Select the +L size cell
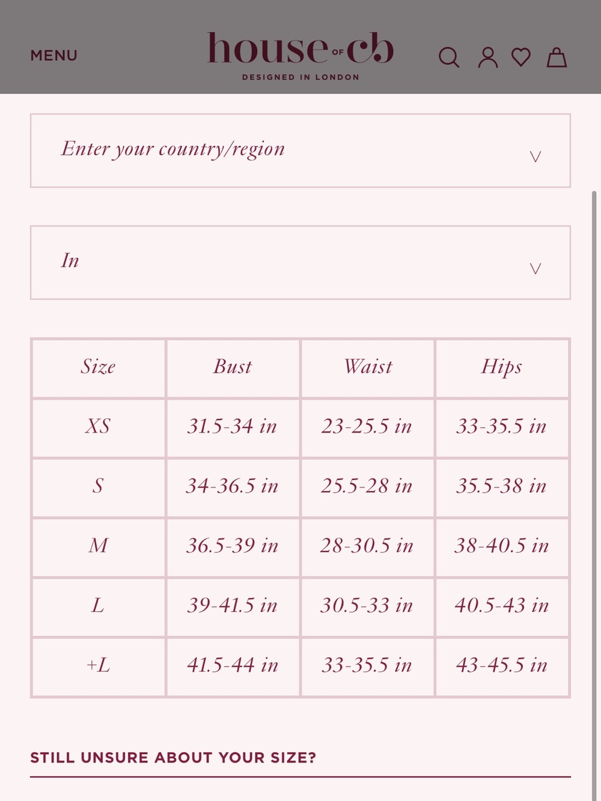 [x=99, y=666]
